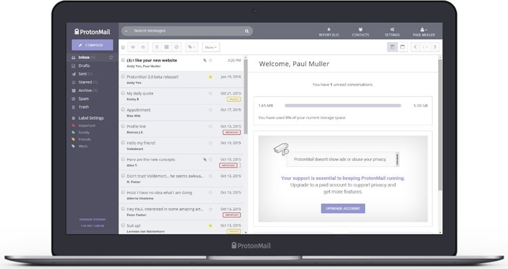The height and width of the screenshot is (269, 508).
Task: Click the Compose button
Action: click(x=92, y=45)
